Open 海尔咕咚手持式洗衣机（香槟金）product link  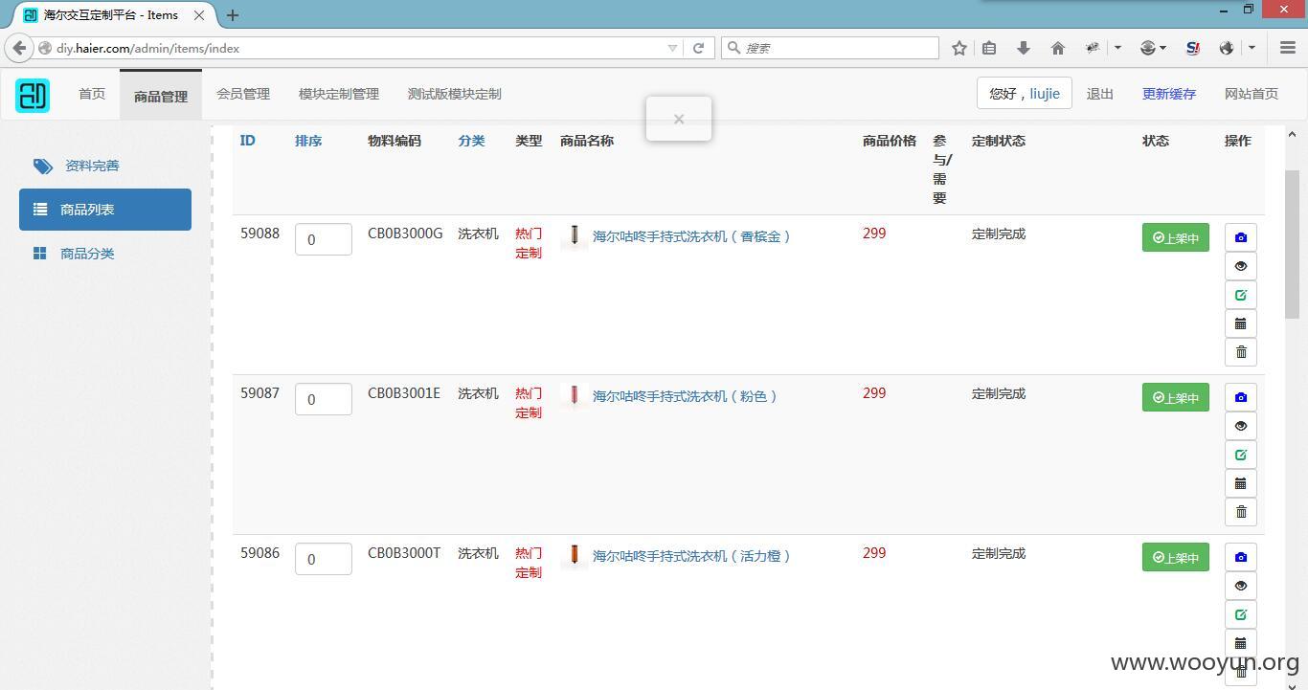tap(692, 236)
